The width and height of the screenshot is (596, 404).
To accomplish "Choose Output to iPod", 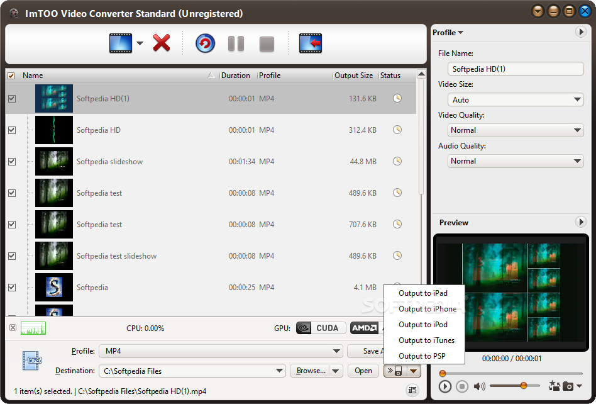I will [x=423, y=325].
